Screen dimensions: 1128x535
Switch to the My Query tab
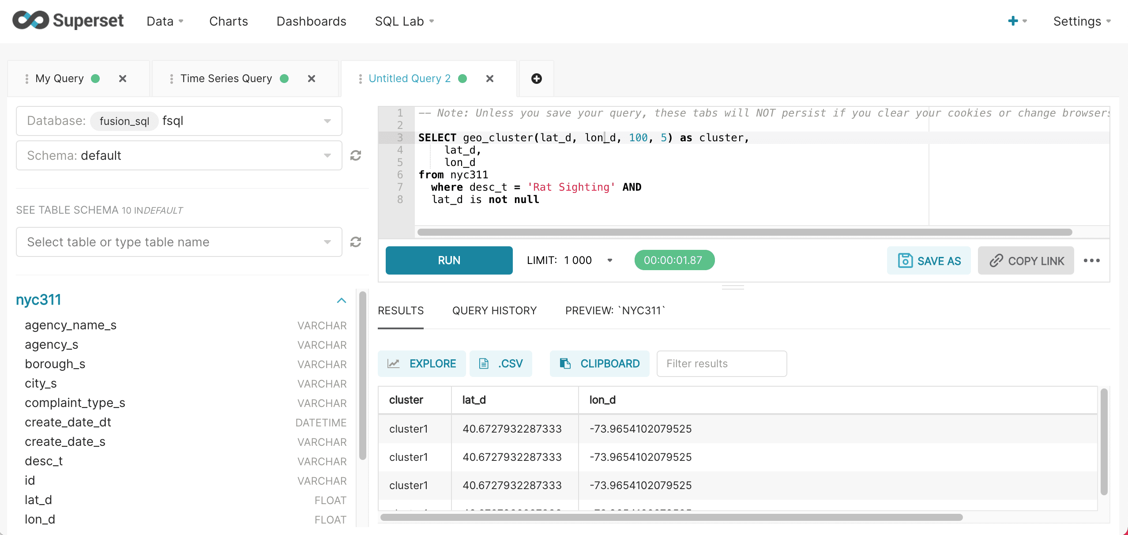pyautogui.click(x=60, y=79)
